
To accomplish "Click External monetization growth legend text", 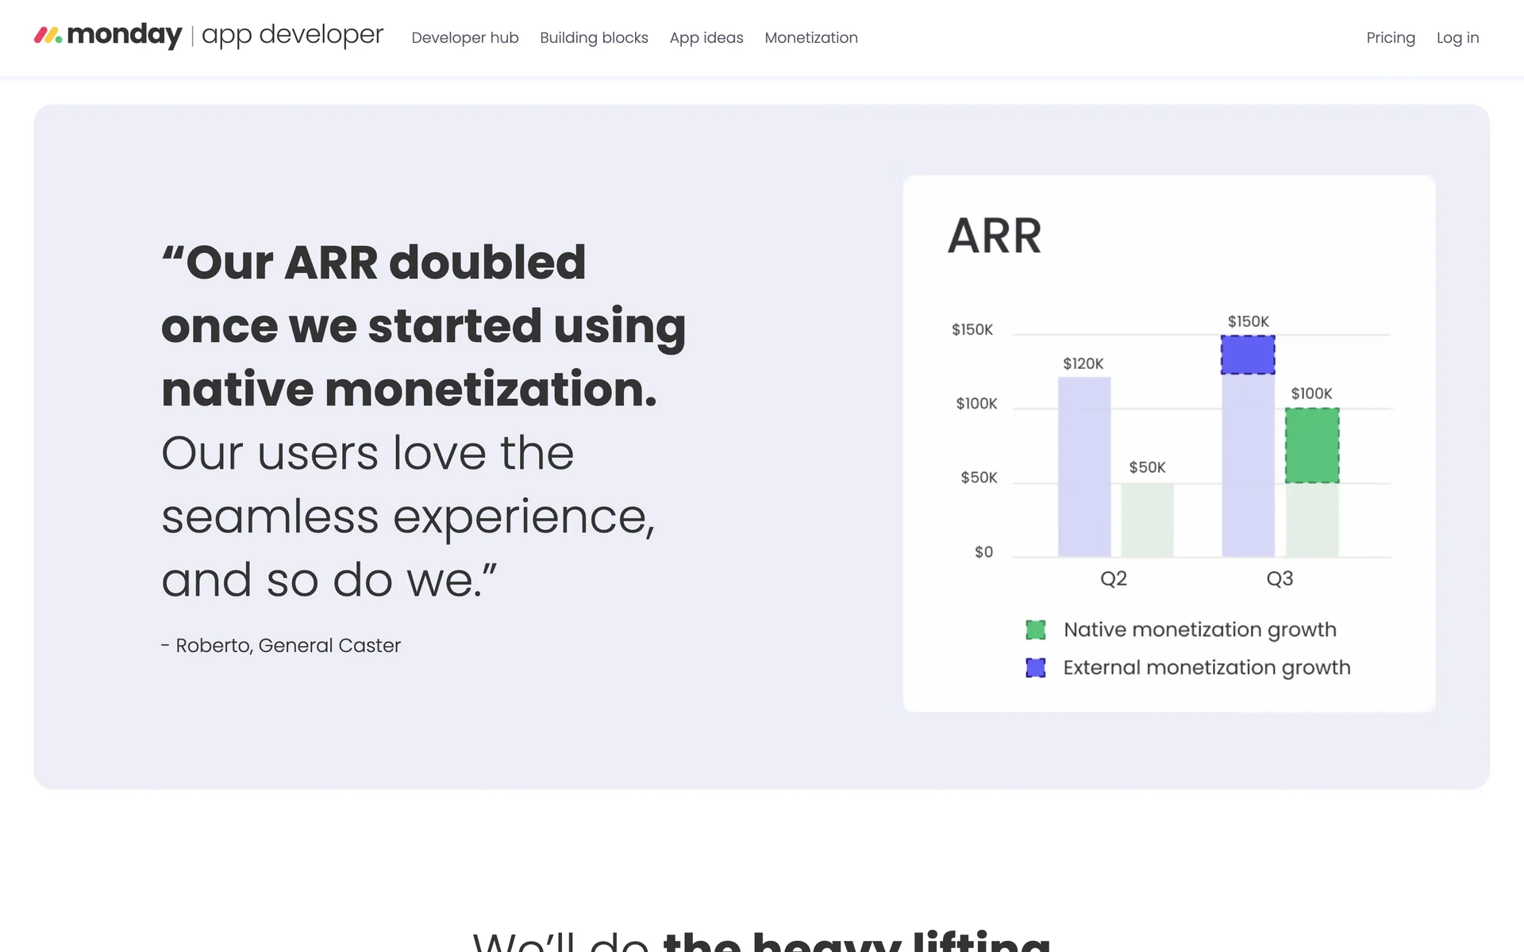I will (x=1206, y=668).
